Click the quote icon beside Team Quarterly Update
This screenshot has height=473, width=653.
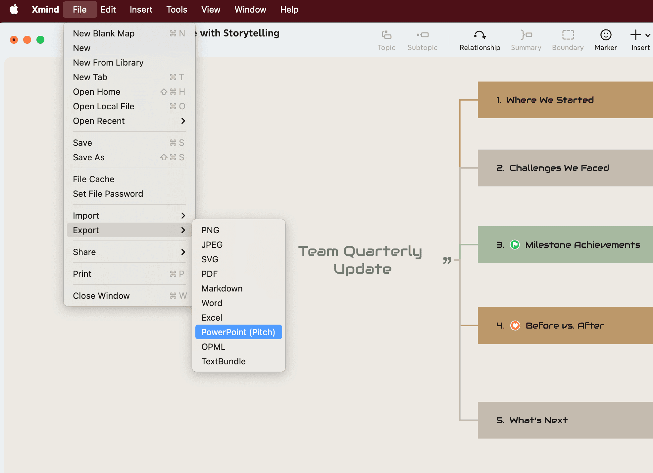pyautogui.click(x=447, y=260)
